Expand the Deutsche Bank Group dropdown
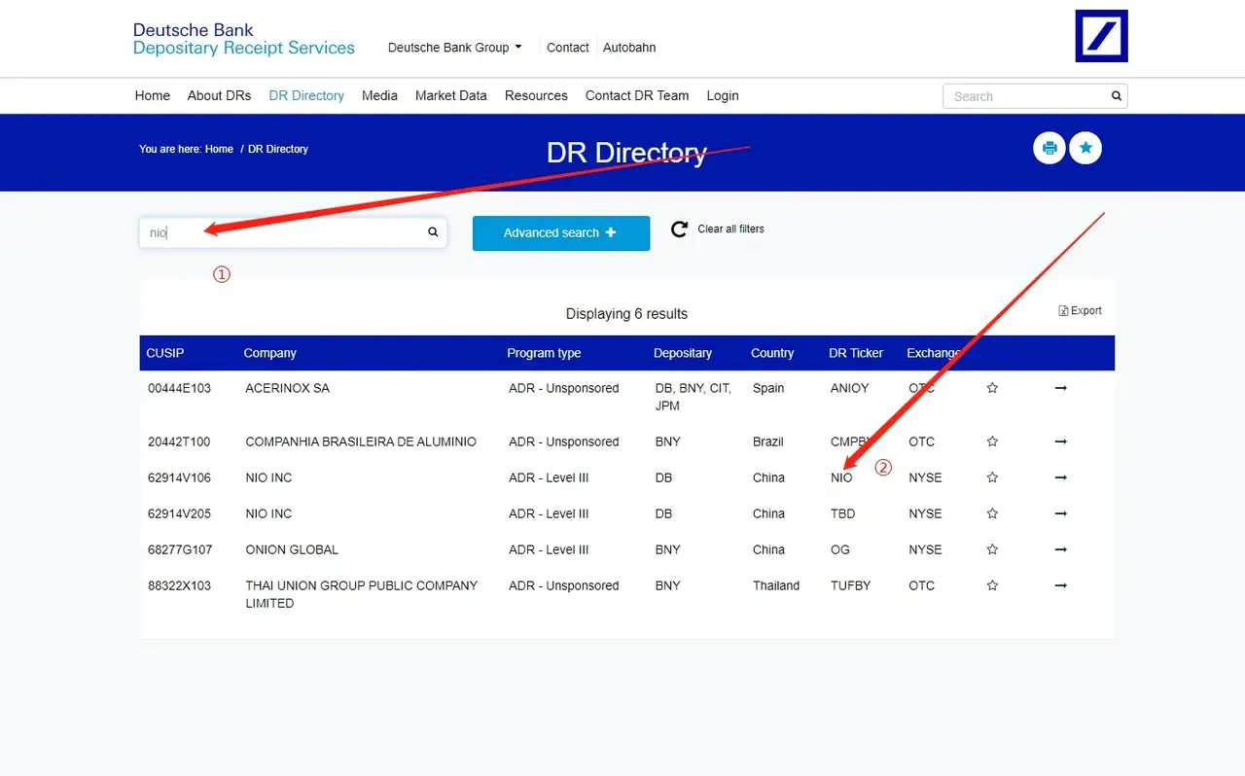 click(454, 48)
